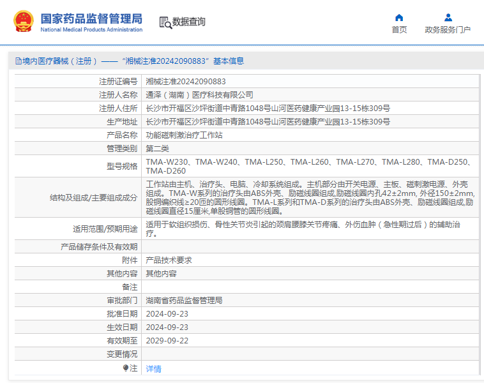Click the 工作站由主机 structure description
Viewport: 484px width, 383px height.
pos(310,197)
